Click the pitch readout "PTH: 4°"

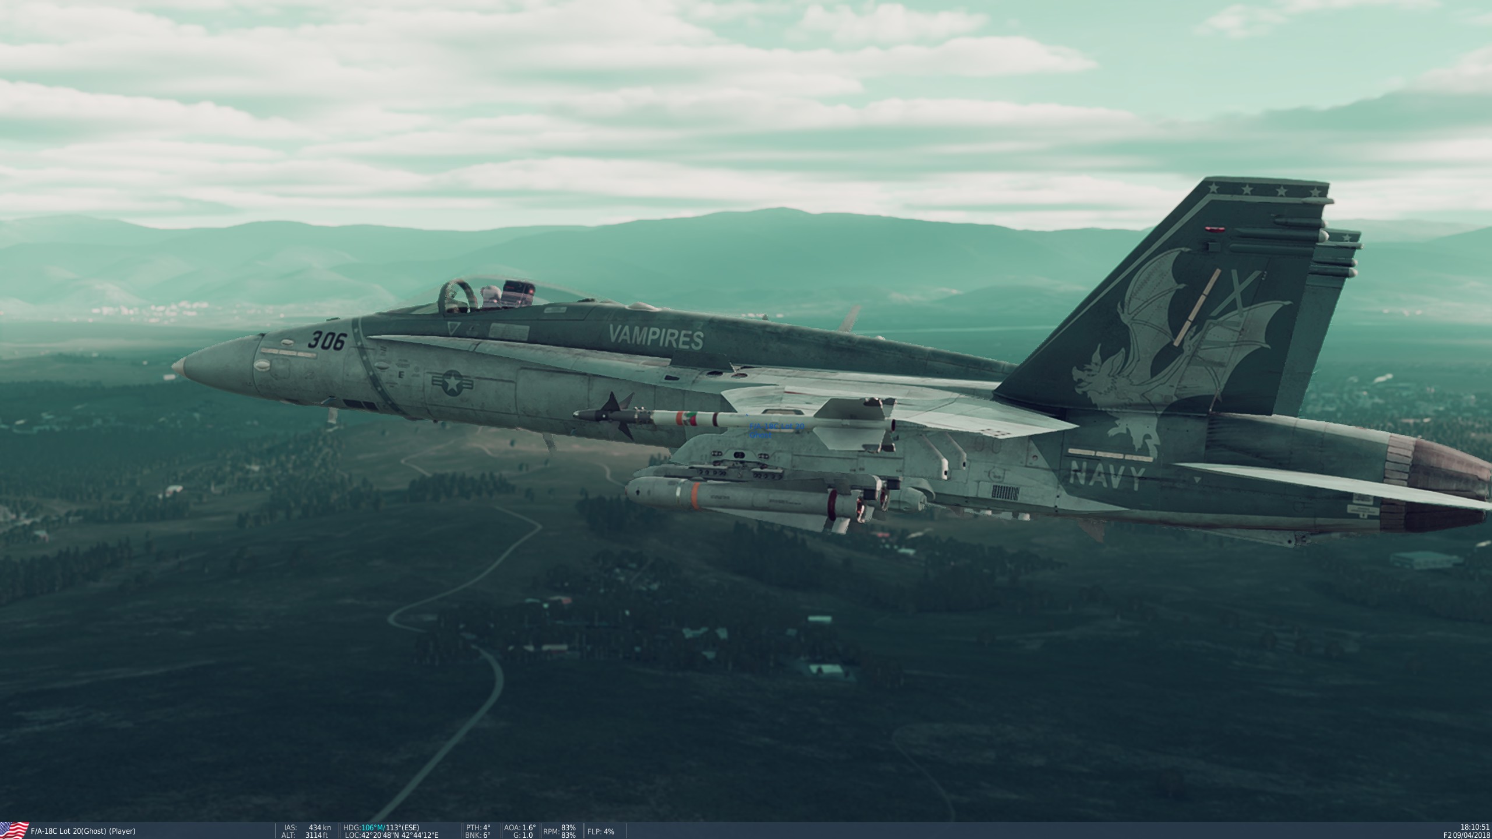[478, 827]
